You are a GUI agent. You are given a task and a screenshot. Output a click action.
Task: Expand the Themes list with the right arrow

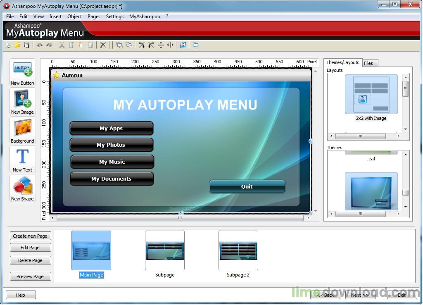point(398,214)
